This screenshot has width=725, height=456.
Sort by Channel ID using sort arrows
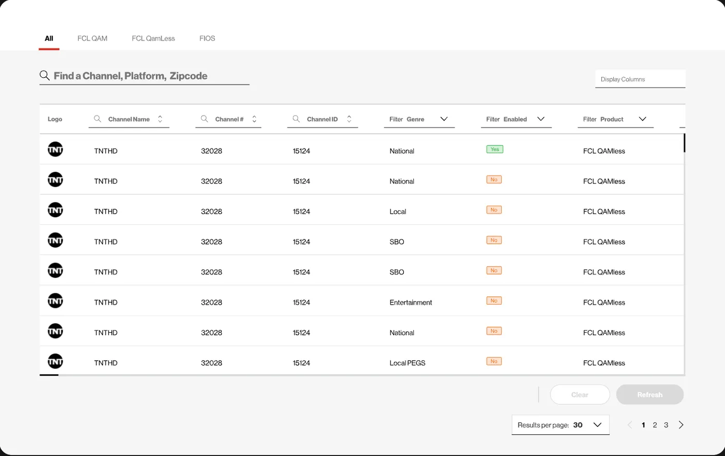(x=349, y=119)
